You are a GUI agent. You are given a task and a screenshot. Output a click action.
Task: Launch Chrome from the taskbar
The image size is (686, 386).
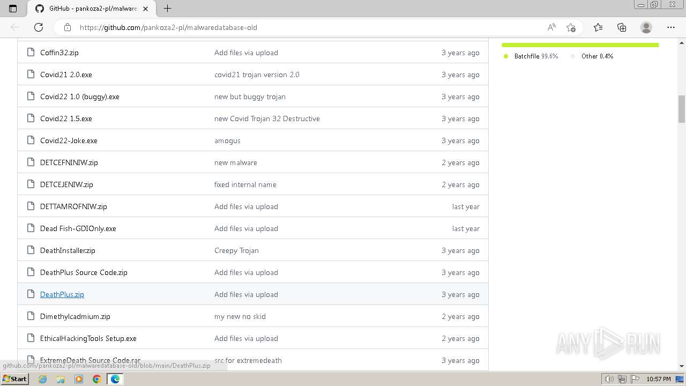pos(96,379)
